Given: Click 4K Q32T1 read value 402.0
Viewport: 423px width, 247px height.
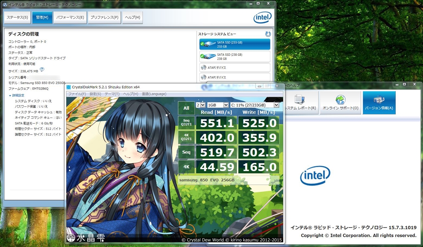Looking at the screenshot, I should pos(216,137).
